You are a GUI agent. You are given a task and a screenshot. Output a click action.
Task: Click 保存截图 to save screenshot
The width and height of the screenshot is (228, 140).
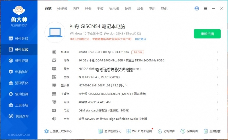pyautogui.click(x=189, y=131)
